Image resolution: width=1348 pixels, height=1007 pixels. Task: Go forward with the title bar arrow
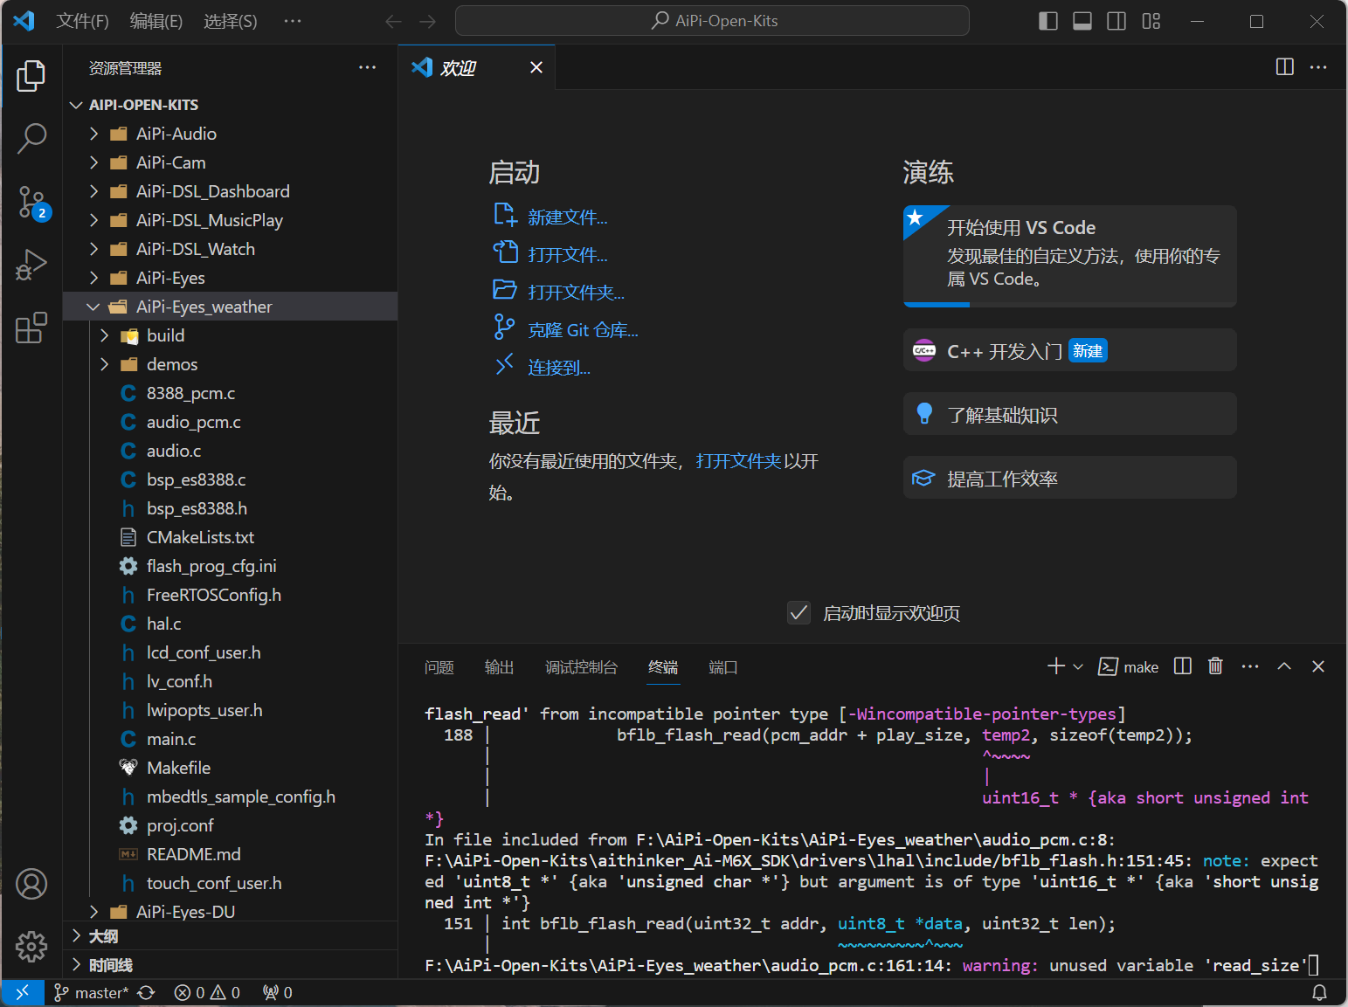pyautogui.click(x=427, y=21)
